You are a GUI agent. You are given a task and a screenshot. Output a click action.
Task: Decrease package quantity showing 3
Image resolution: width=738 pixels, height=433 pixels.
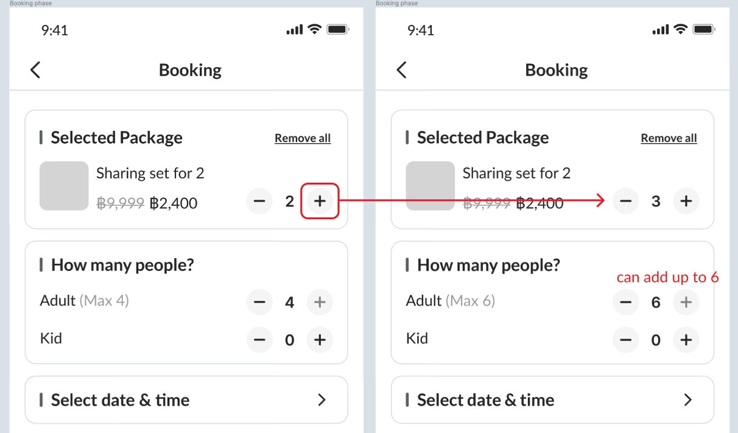(626, 201)
